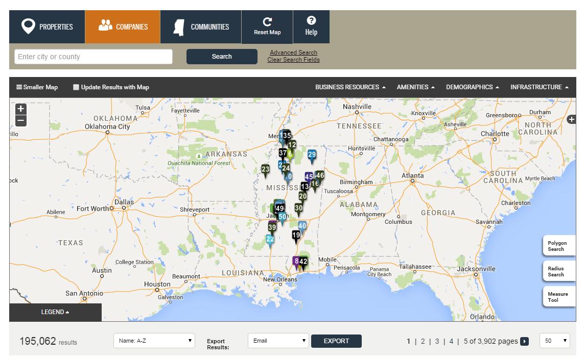Select map marker number 40
585x360 pixels.
pyautogui.click(x=302, y=226)
